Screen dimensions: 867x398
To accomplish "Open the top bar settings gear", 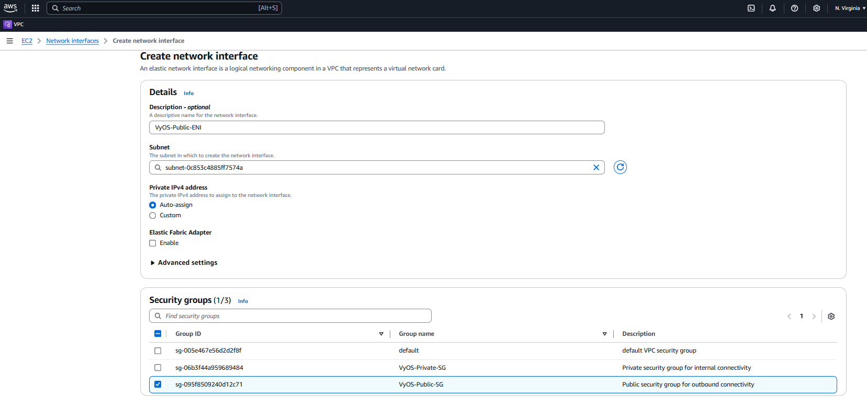I will pyautogui.click(x=816, y=8).
